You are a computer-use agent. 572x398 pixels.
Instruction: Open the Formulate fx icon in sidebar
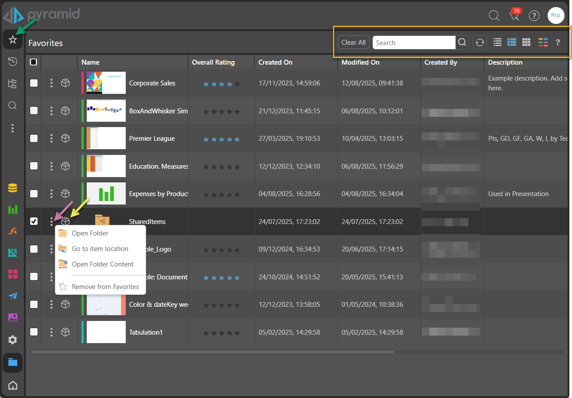(x=13, y=231)
